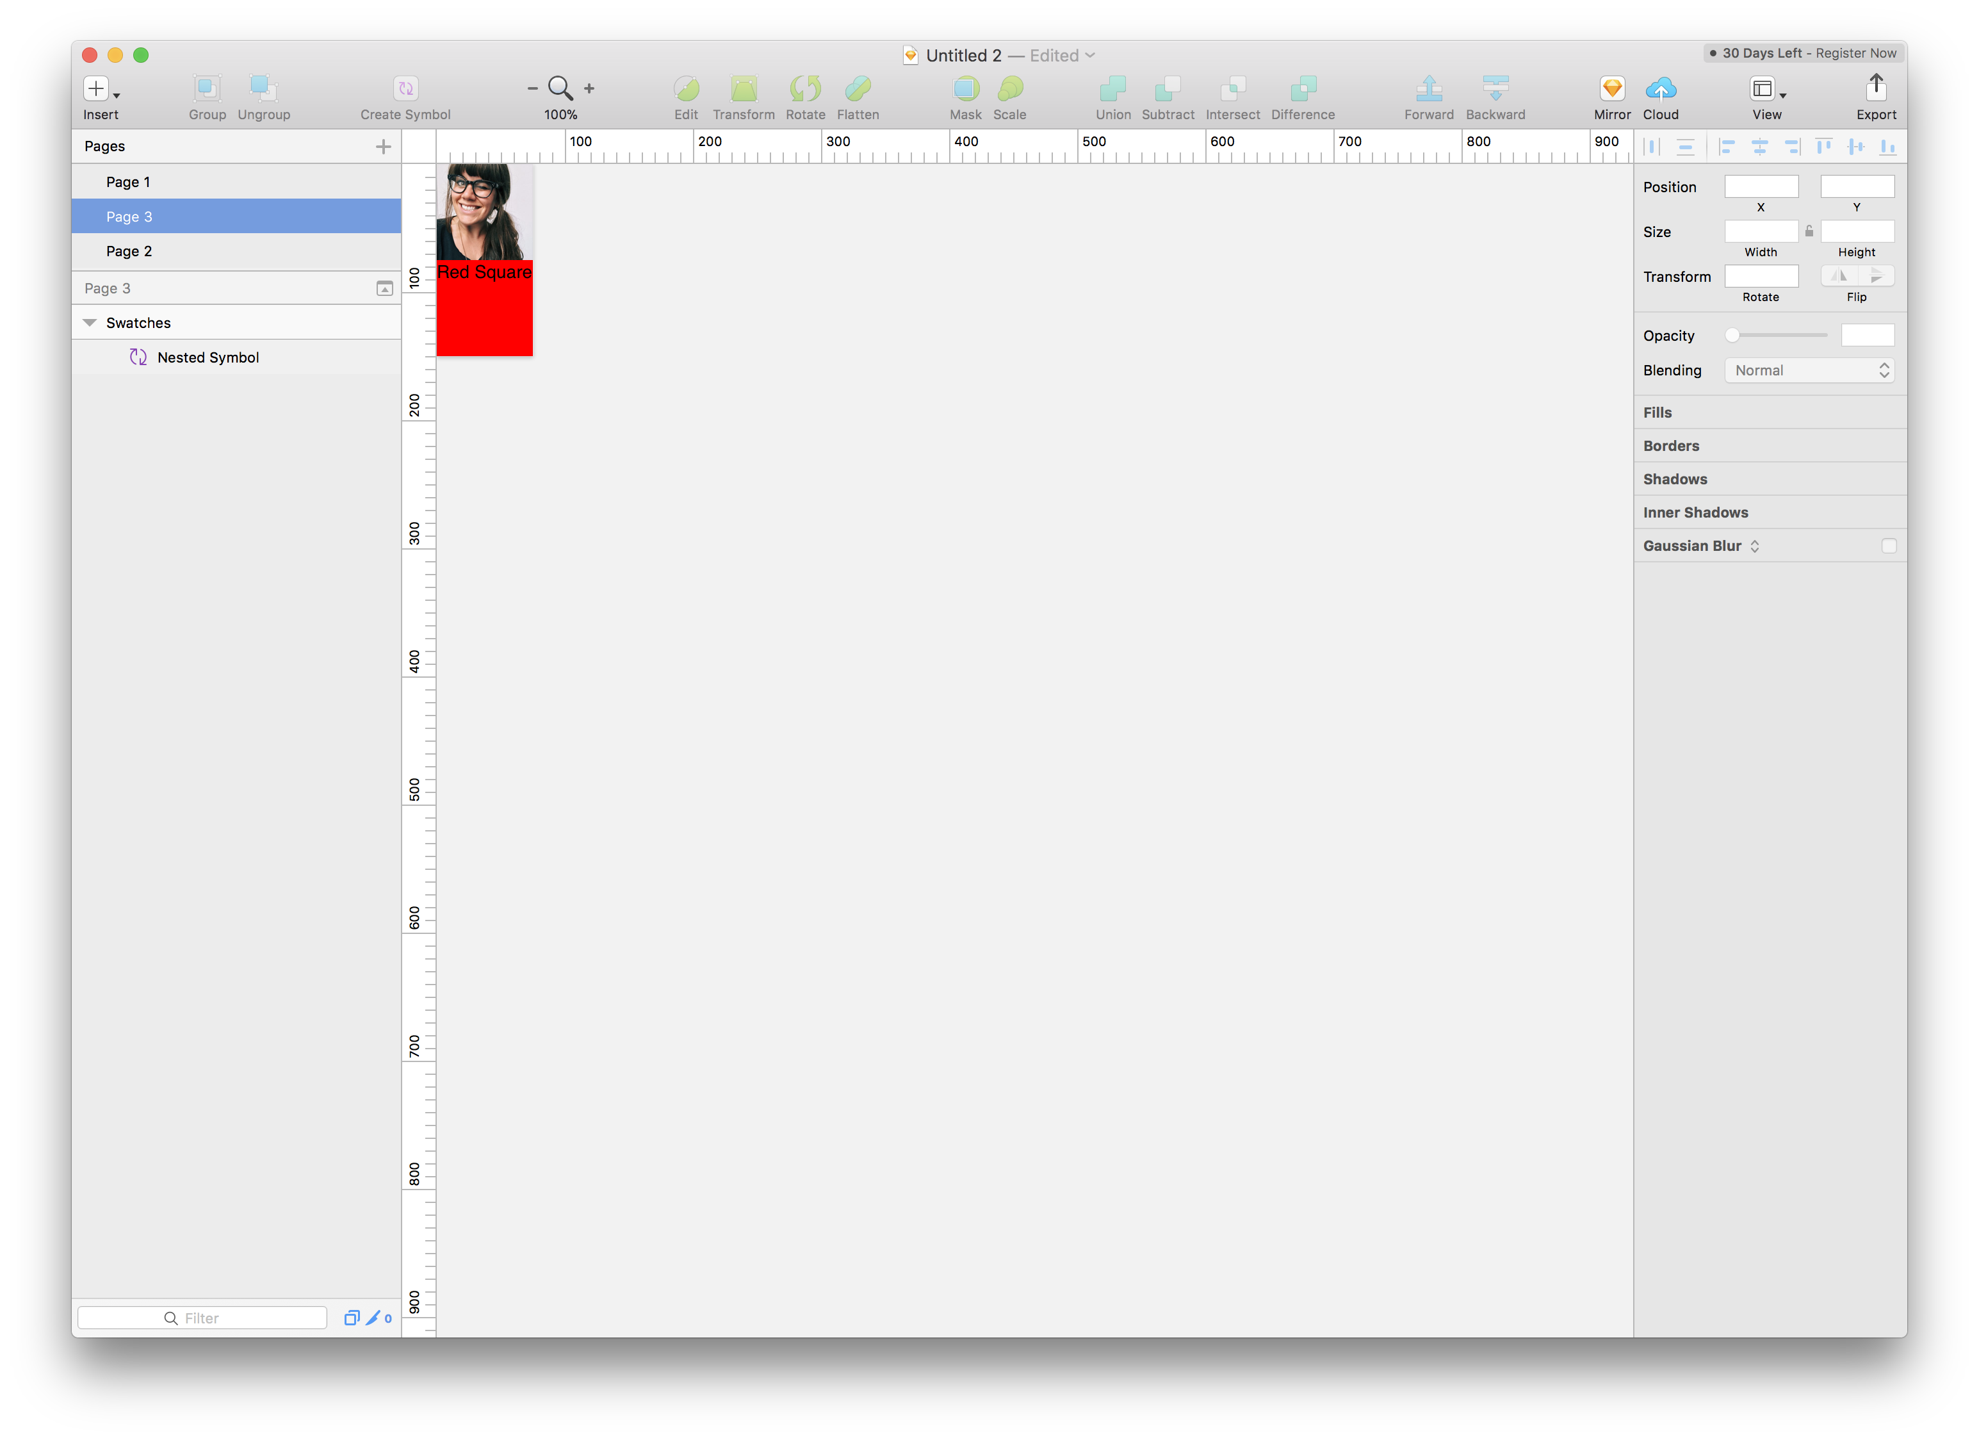
Task: Select the Swatches artboard layer
Action: click(236, 323)
